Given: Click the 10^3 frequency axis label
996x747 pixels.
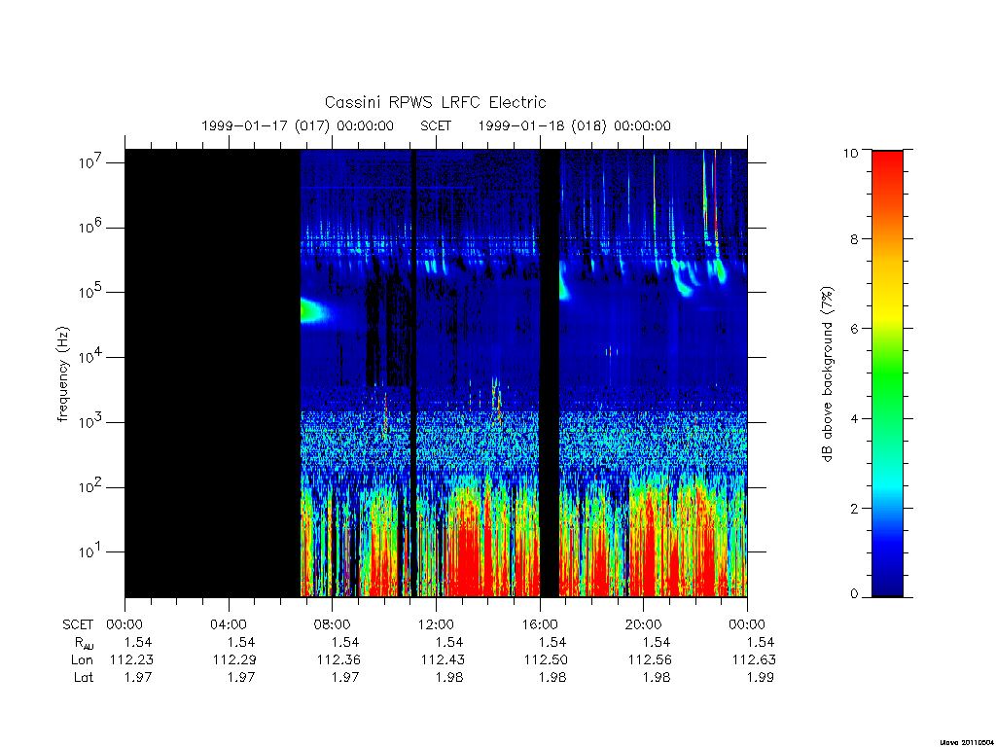Looking at the screenshot, I should (91, 421).
